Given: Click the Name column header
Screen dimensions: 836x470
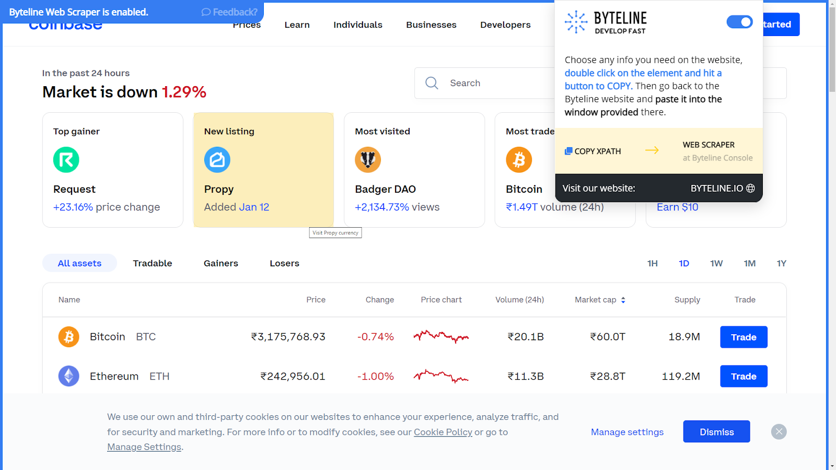Looking at the screenshot, I should point(69,300).
